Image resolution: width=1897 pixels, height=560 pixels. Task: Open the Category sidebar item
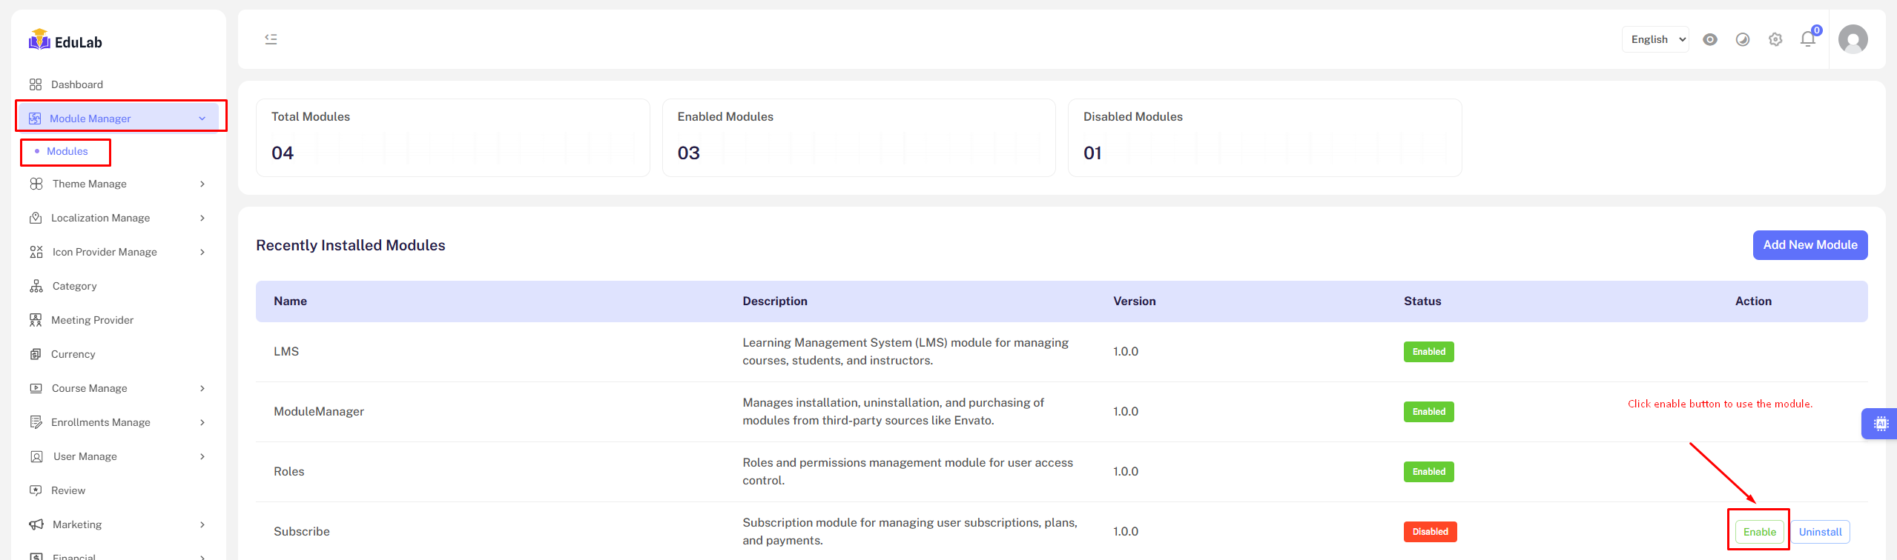point(74,286)
